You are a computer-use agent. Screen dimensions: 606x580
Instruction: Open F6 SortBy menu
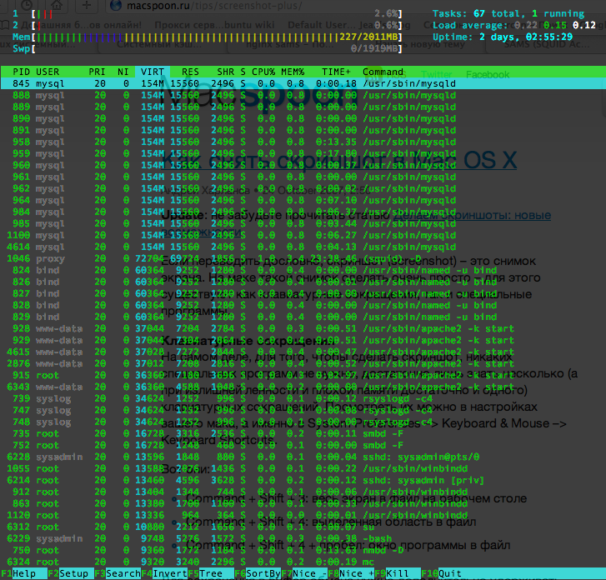[258, 573]
